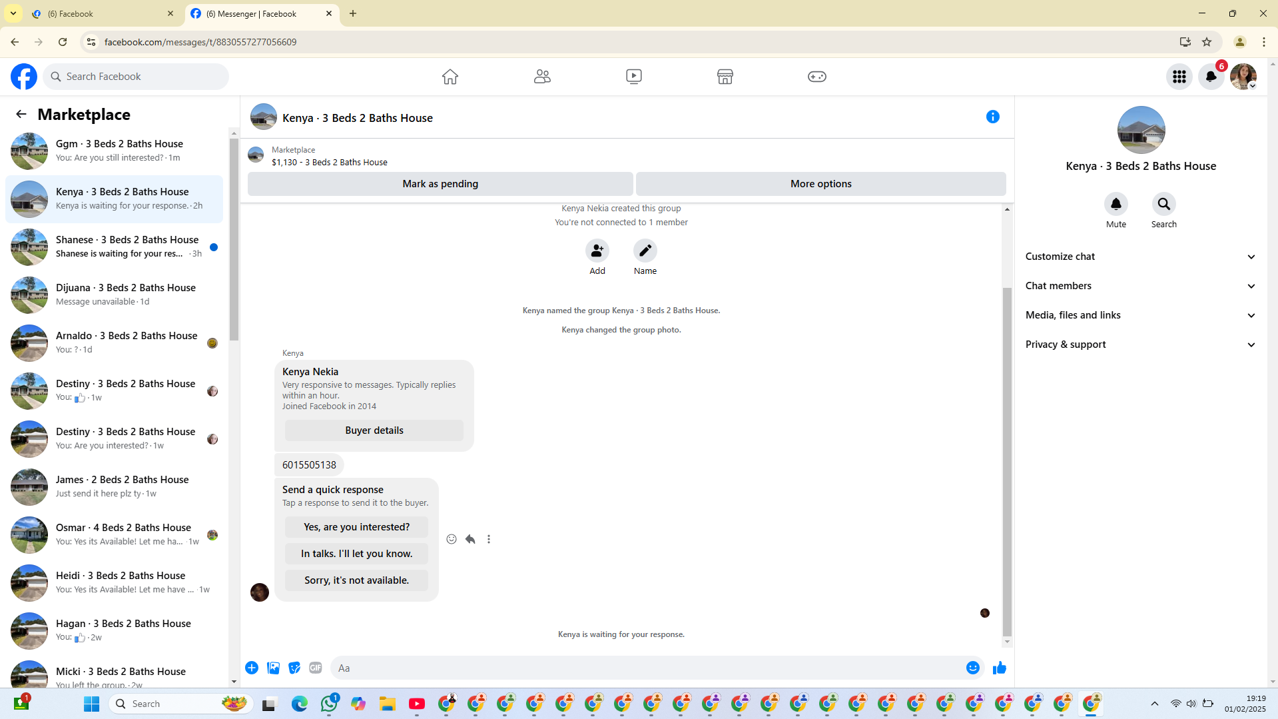
Task: Click the browser address bar URL
Action: pos(200,42)
